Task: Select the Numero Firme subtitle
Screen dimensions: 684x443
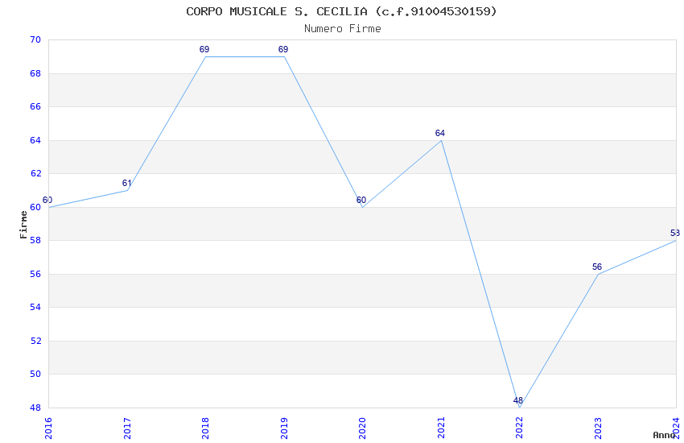Action: (x=342, y=28)
